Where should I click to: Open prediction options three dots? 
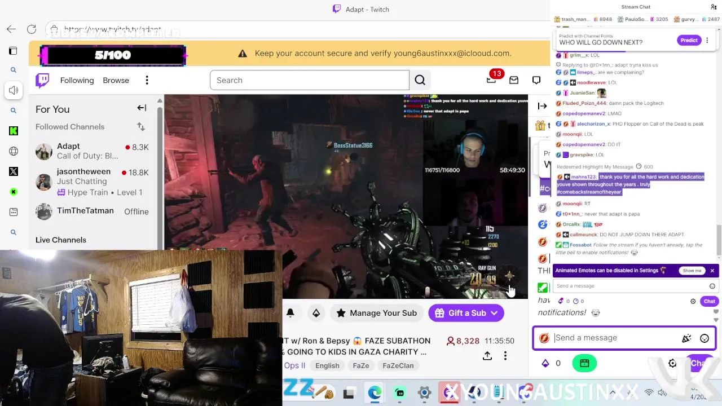click(x=707, y=41)
